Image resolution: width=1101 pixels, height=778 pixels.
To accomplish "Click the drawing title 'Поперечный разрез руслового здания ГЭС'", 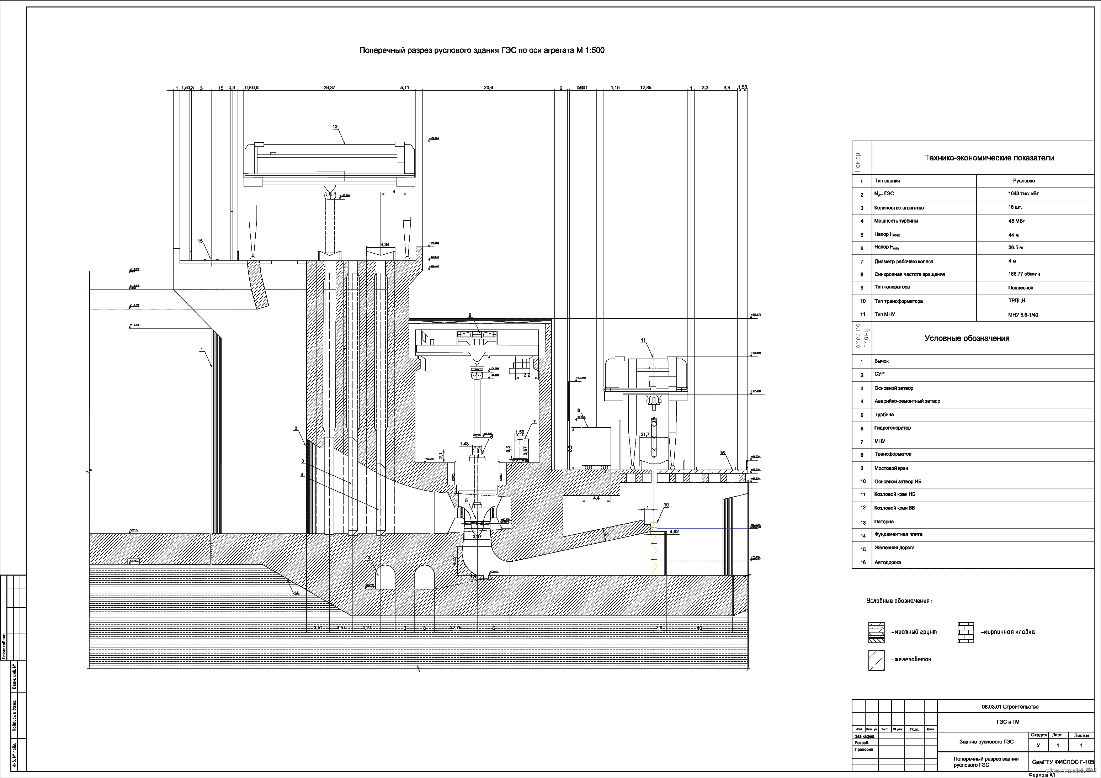I will [482, 51].
